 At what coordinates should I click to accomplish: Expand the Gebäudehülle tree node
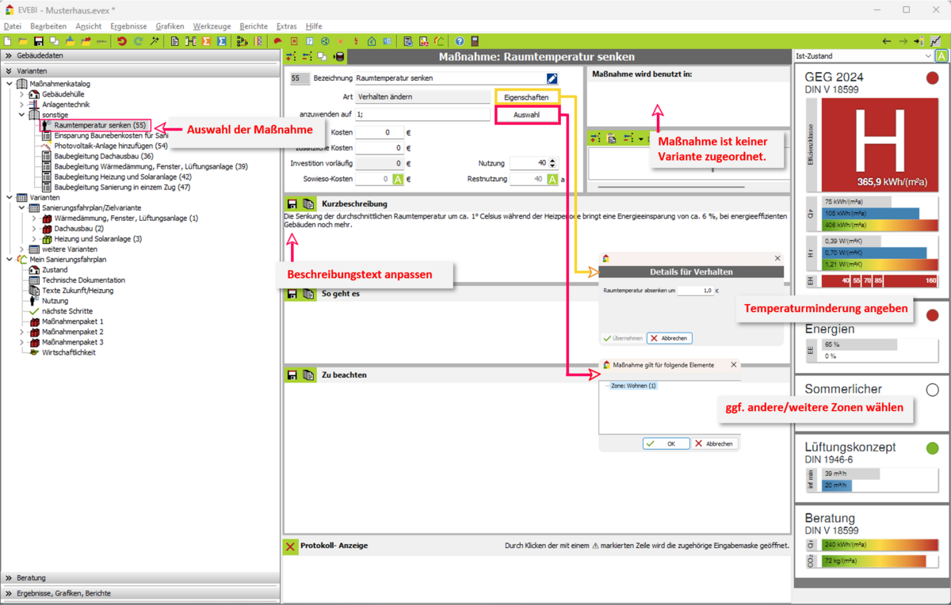(22, 94)
